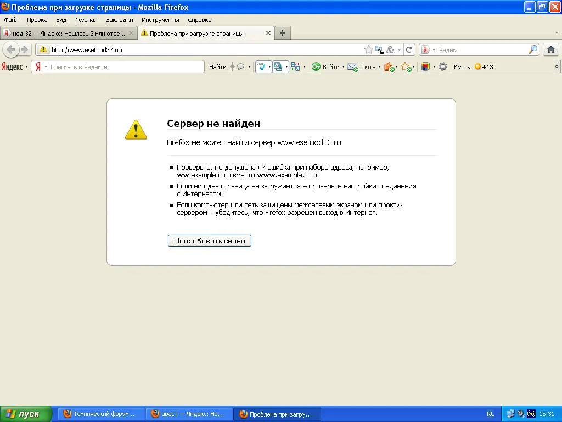The height and width of the screenshot is (422, 562).
Task: Click the green key login icon
Action: click(316, 66)
